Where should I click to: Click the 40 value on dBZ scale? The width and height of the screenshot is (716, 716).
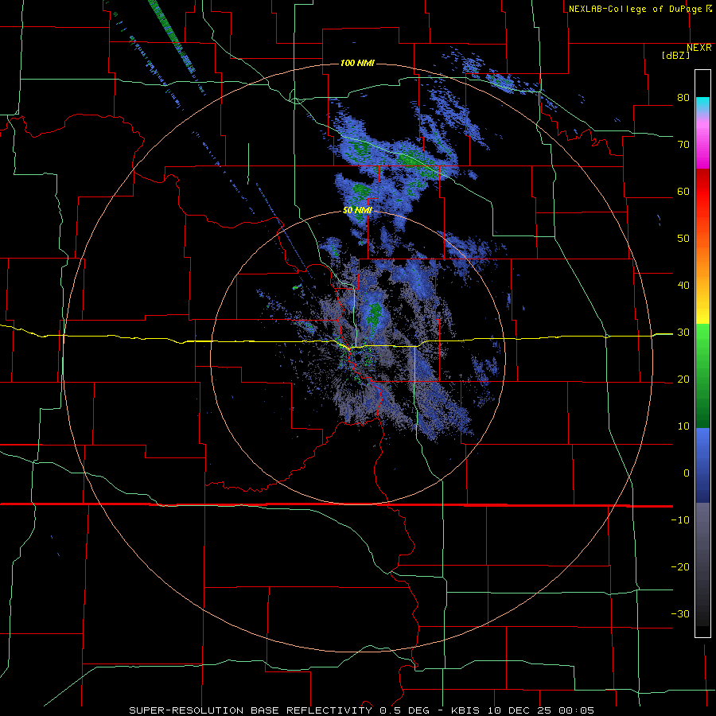click(683, 286)
